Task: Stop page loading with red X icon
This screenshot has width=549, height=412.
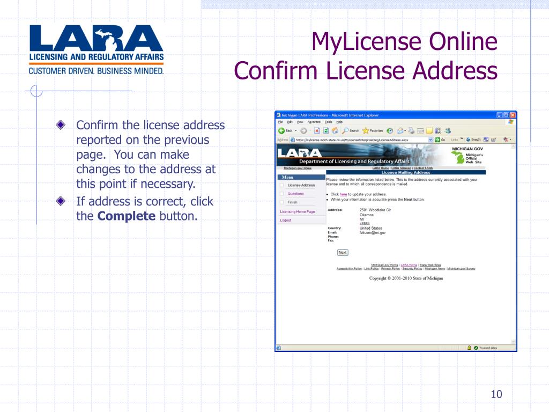Action: 317,131
